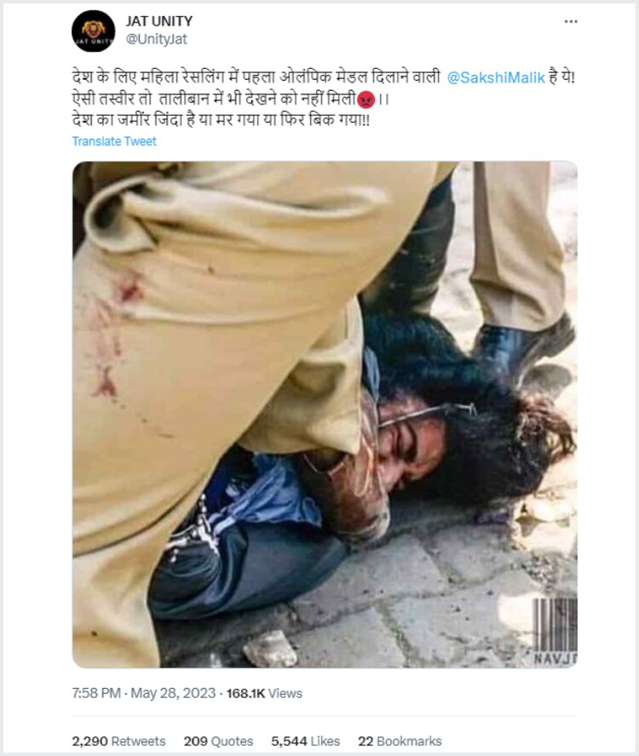The image size is (639, 756).
Task: Show the 5,544 Likes list
Action: (x=306, y=741)
